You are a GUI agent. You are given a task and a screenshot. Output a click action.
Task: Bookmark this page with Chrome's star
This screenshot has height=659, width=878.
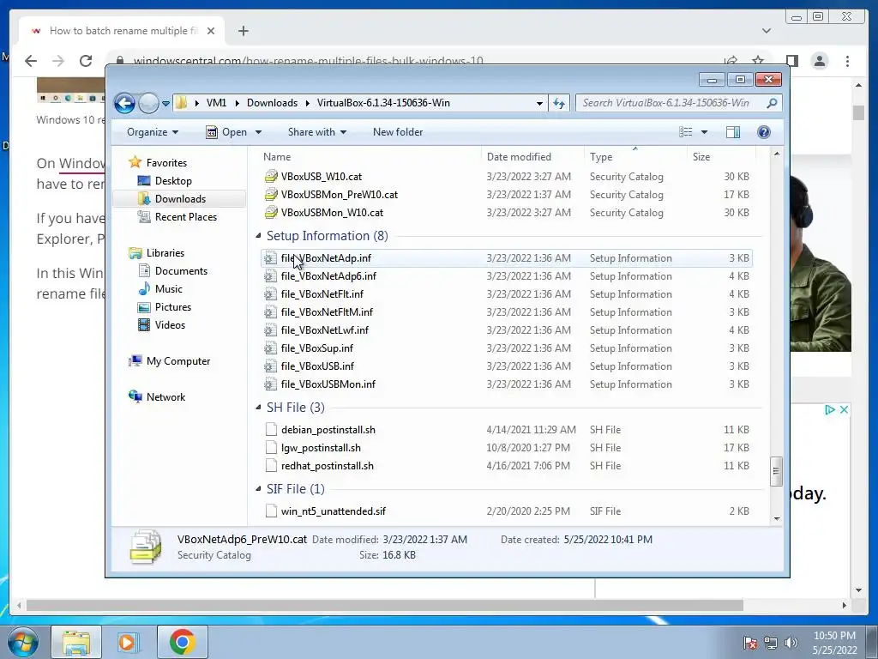[758, 61]
